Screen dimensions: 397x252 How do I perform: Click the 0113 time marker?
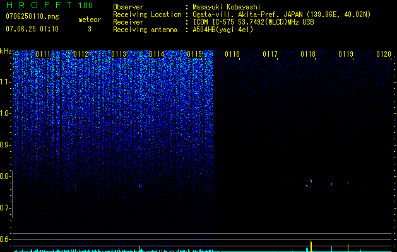pyautogui.click(x=119, y=54)
